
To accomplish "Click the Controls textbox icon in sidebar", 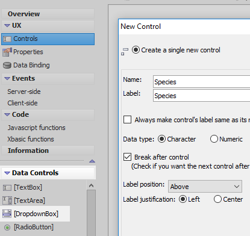I will pos(7,39).
